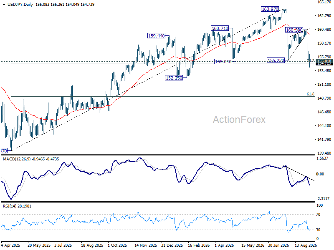The height and width of the screenshot is (250, 334).
Task: Click the current price tag 155.010 on axis
Action: [x=324, y=61]
